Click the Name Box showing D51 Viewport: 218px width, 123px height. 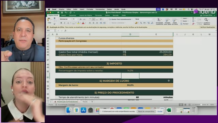pos(51,30)
